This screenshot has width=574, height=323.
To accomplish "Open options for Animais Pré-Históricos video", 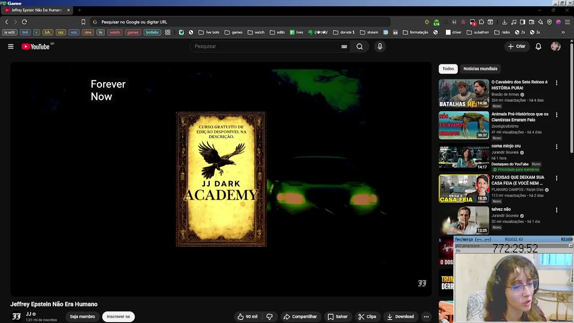I will 557,115.
